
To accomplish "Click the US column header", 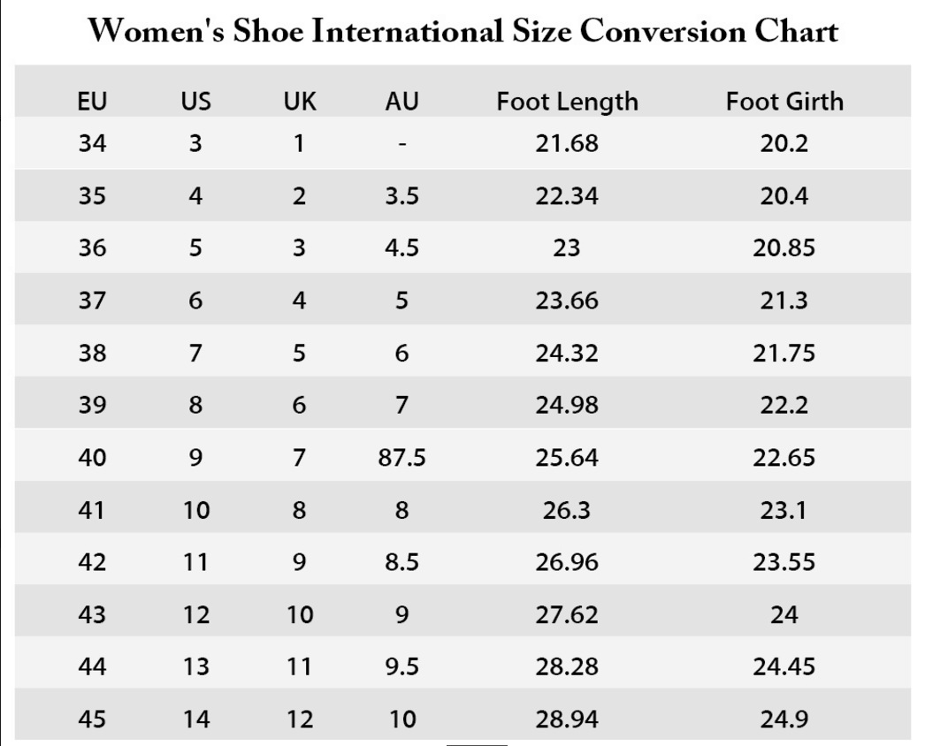I will tap(195, 102).
